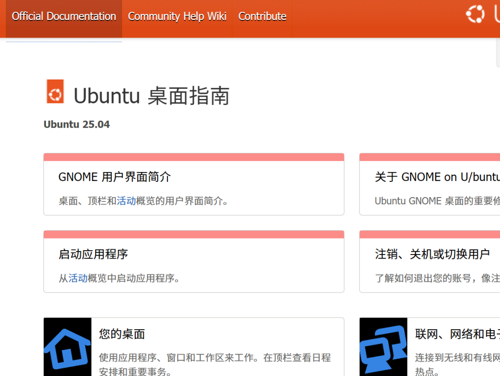Open the 联网、网络和电子 section heading

(457, 334)
